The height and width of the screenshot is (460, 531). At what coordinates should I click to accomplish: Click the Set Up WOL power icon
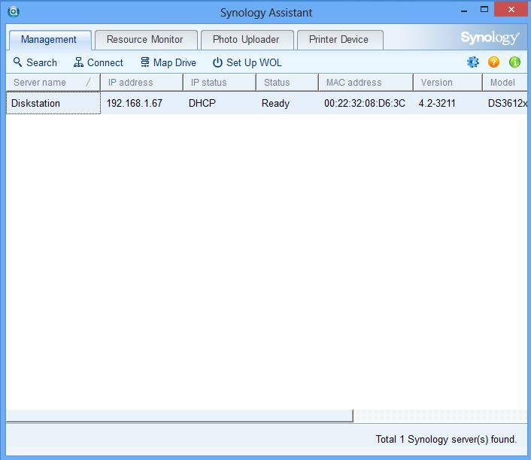[217, 62]
